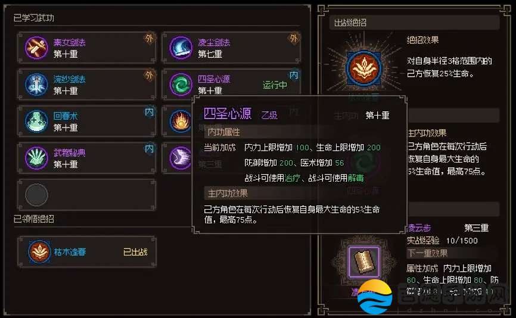The height and width of the screenshot is (318, 516).
Task: Click the 凌尘剑法 wave icon
Action: point(181,48)
